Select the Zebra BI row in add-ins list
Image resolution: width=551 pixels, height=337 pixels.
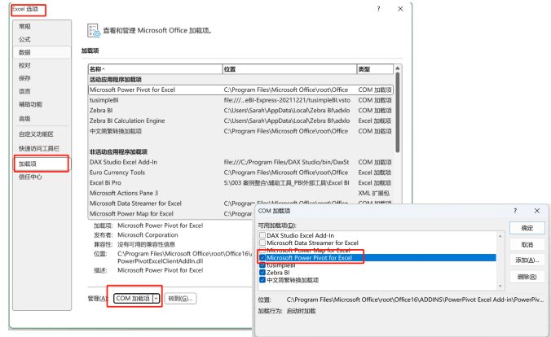240,110
